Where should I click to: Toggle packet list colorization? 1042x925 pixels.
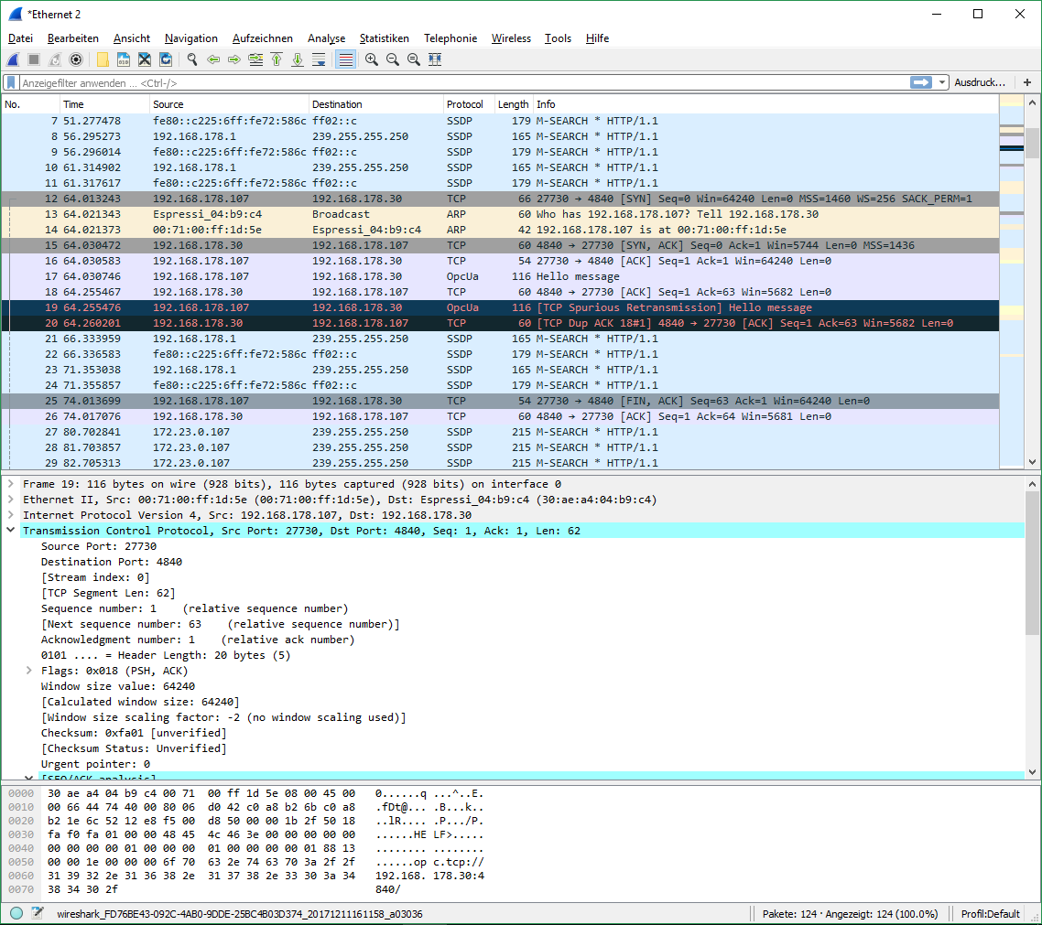click(345, 59)
